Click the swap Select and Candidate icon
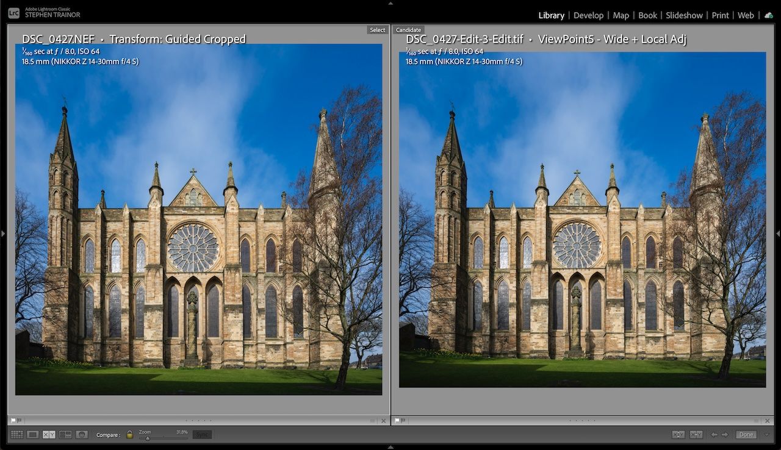 tap(678, 435)
